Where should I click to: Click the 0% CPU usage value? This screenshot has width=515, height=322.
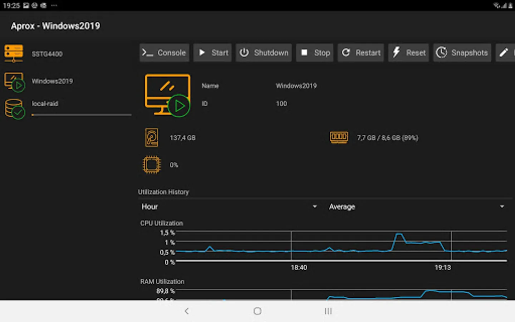pyautogui.click(x=174, y=165)
